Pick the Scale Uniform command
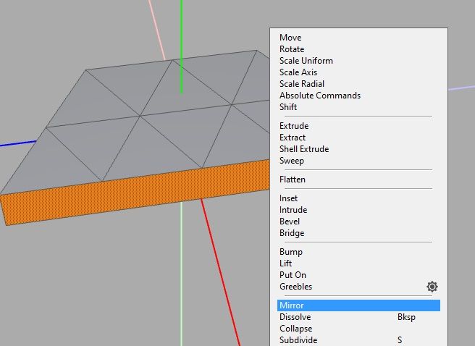The width and height of the screenshot is (475, 346). point(306,61)
